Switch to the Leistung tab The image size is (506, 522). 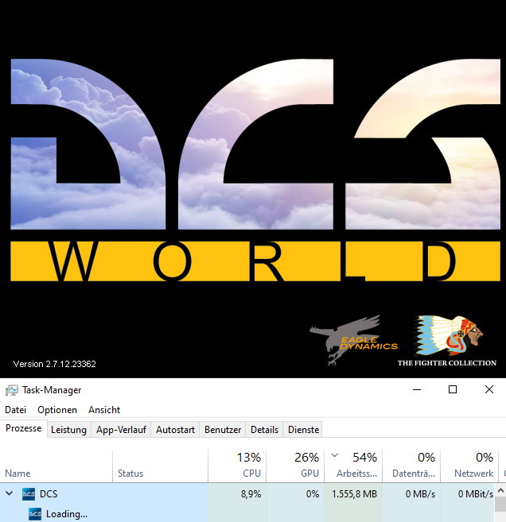tap(68, 430)
